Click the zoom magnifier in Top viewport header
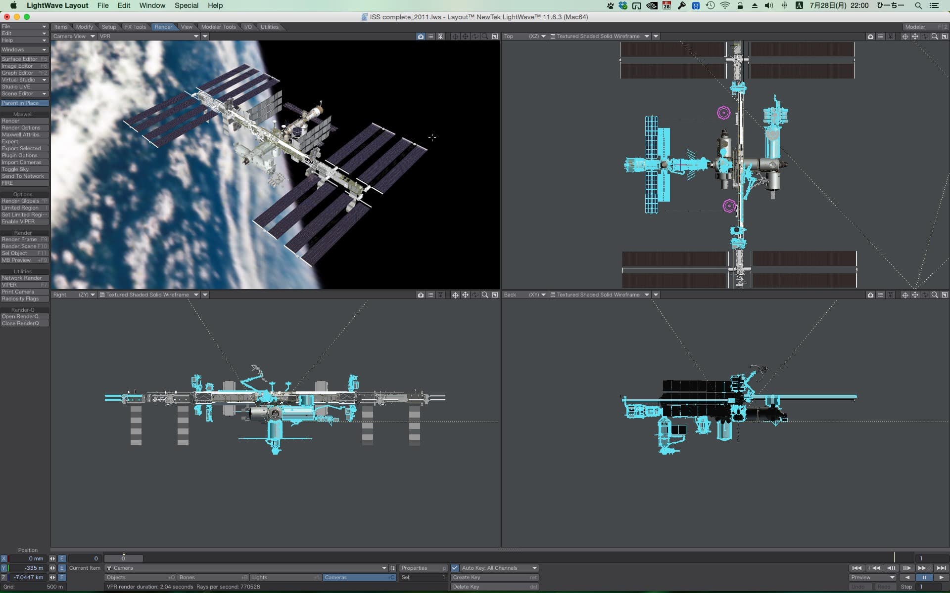950x593 pixels. (x=935, y=36)
